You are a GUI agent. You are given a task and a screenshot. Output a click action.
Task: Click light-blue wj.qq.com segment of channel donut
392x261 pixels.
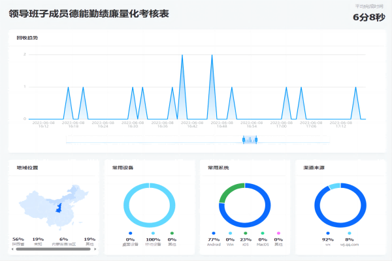[335, 187]
